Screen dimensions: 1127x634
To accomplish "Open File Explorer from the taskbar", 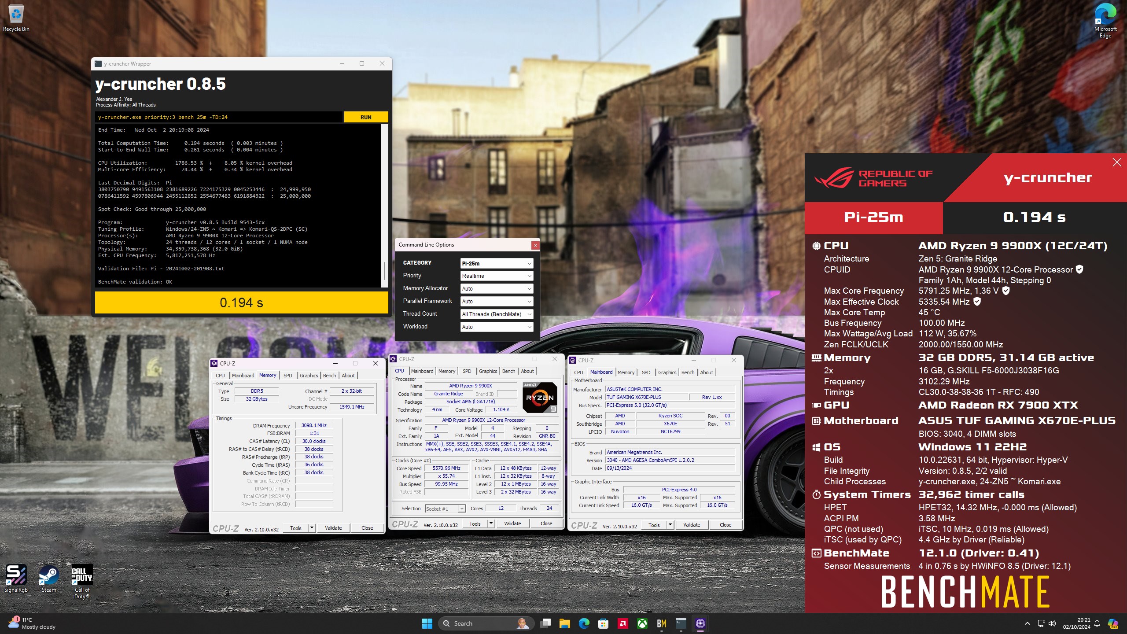I will (x=565, y=623).
